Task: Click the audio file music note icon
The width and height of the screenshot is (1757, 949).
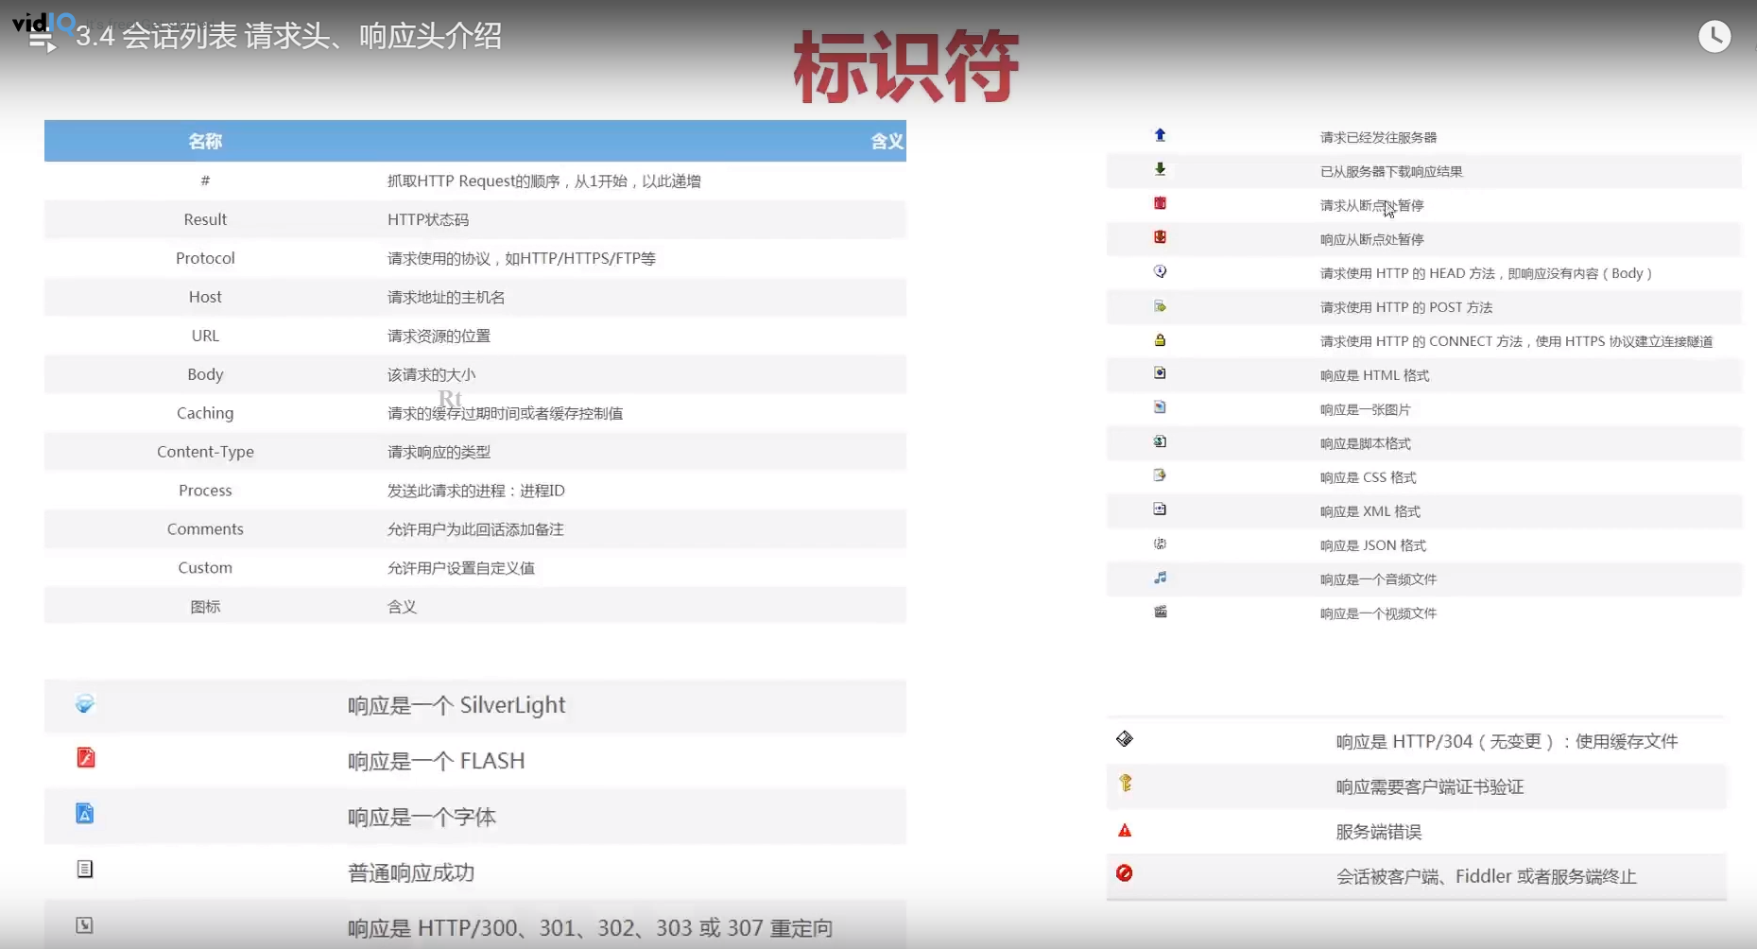Action: click(x=1160, y=578)
